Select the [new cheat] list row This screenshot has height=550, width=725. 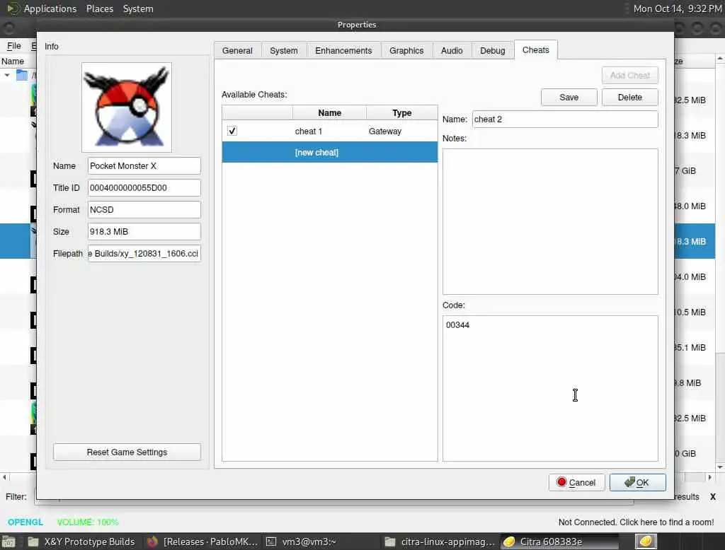[330, 153]
